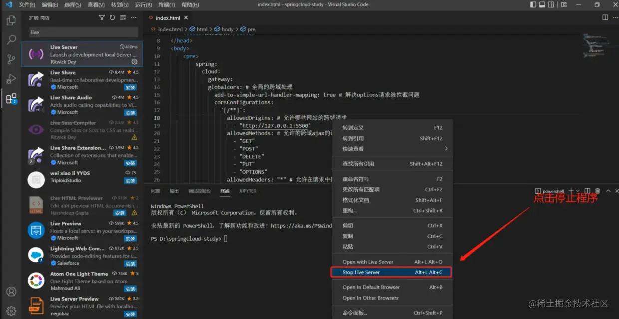Open the html breadcrumb dropdown
The width and height of the screenshot is (619, 319).
click(198, 29)
